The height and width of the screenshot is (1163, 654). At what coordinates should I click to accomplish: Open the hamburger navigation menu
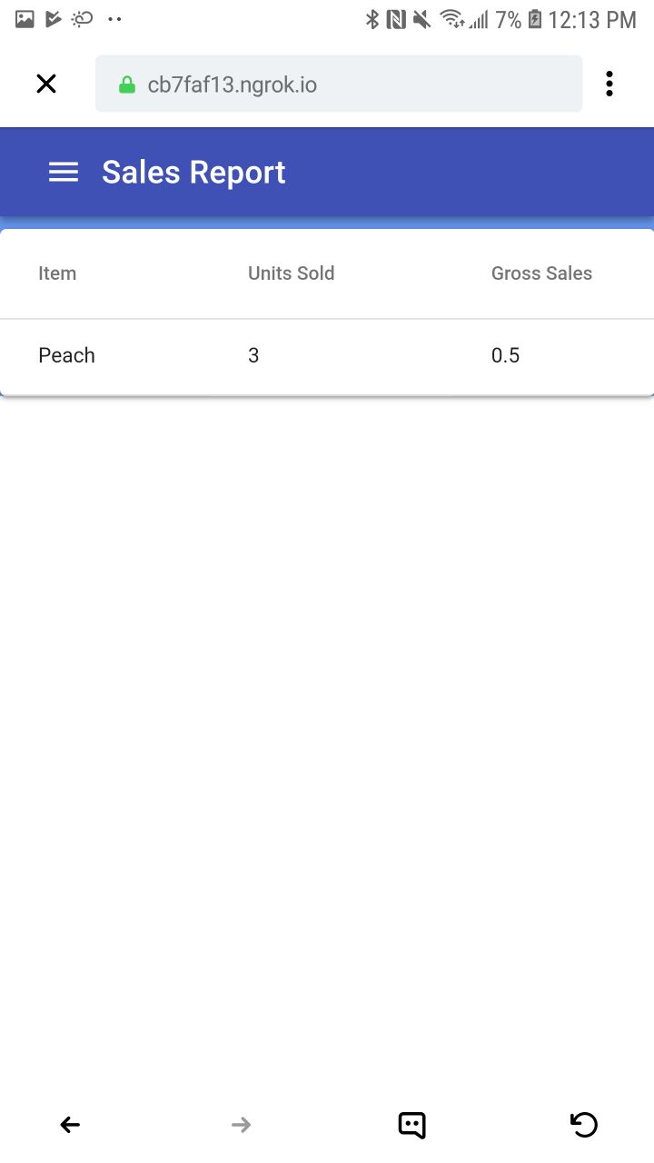point(63,172)
